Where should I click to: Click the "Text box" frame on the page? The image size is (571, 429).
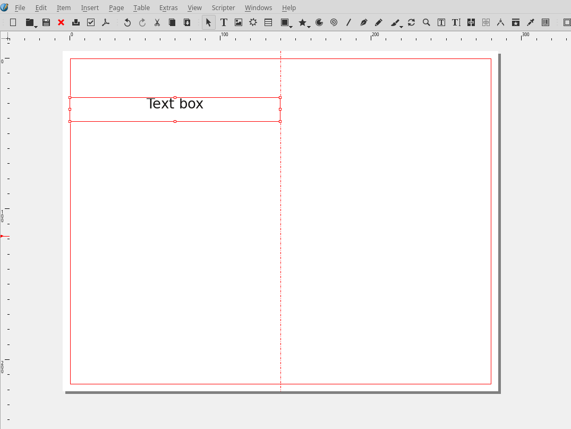[x=175, y=109]
